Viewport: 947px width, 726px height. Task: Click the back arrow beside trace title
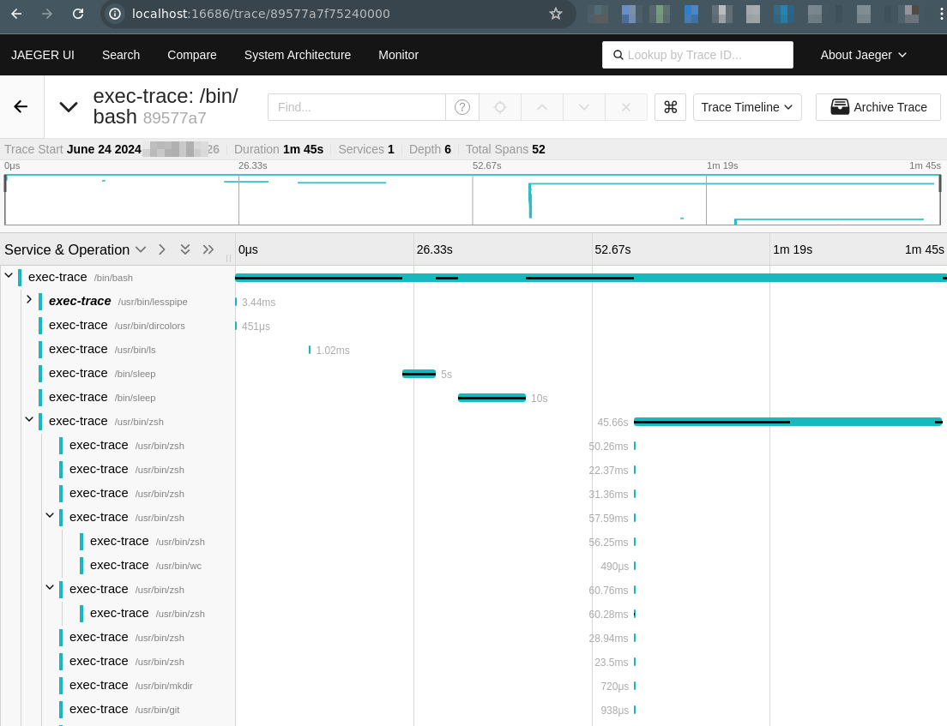click(x=21, y=107)
